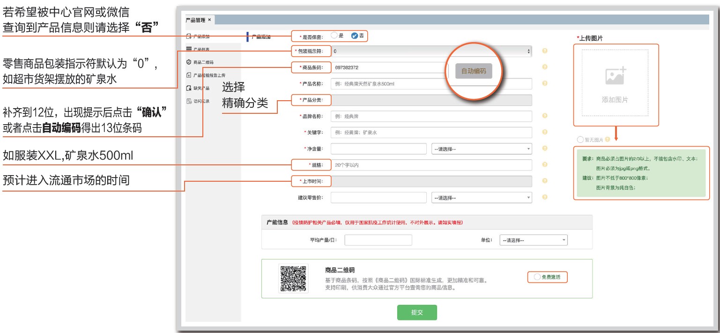Click help icon next to 暂无图片

pyautogui.click(x=608, y=139)
